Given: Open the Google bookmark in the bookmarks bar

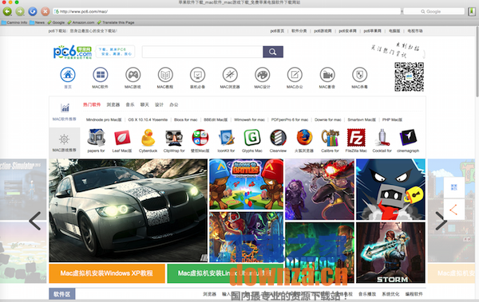Looking at the screenshot, I should pos(56,22).
